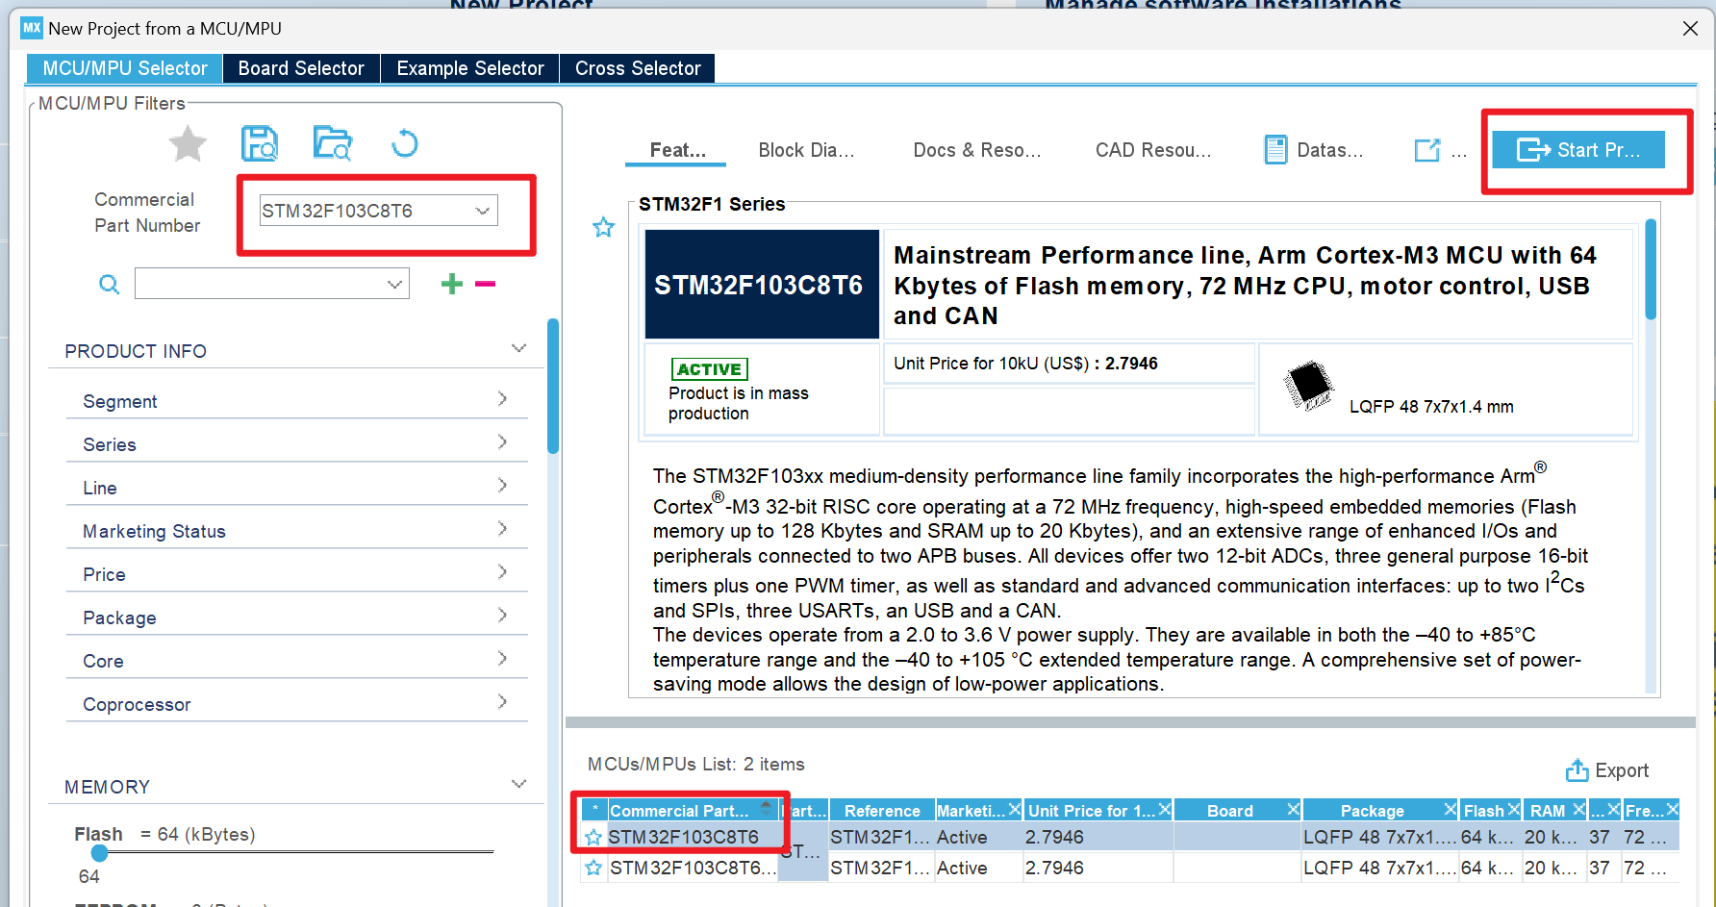Viewport: 1716px width, 907px height.
Task: Open the Datasheet tab
Action: [1314, 150]
